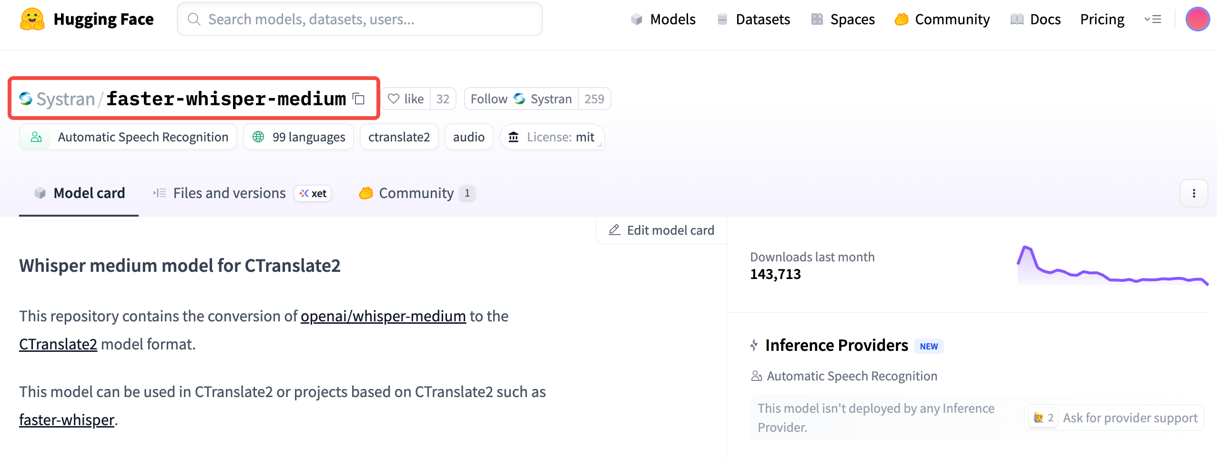Open the faster-whisper link
This screenshot has height=458, width=1217.
click(x=67, y=420)
